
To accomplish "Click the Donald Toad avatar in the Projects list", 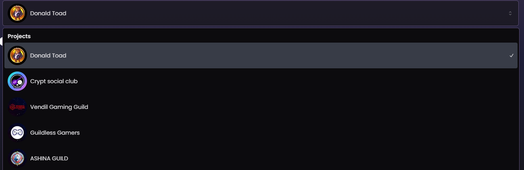I will click(17, 55).
